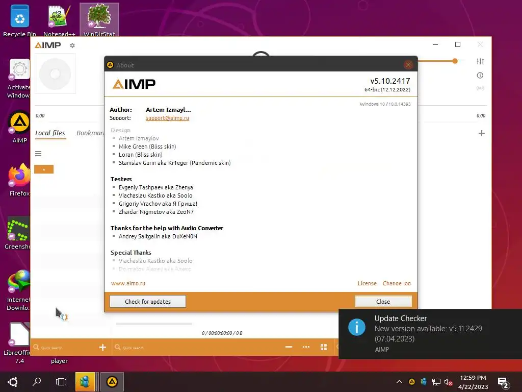Select the Bookmarks tab
The width and height of the screenshot is (522, 392).
tap(90, 133)
